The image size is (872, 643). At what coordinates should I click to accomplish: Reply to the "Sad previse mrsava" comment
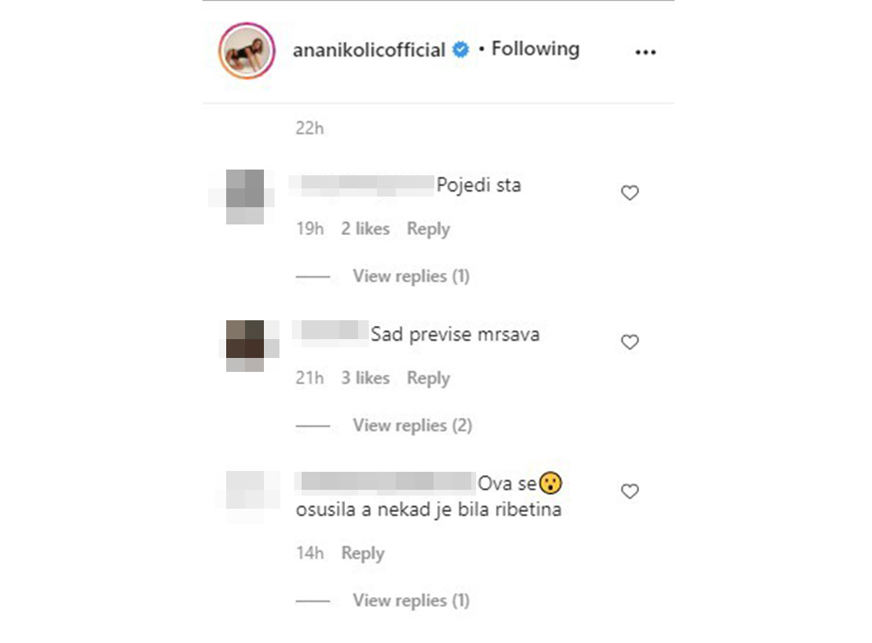[428, 378]
